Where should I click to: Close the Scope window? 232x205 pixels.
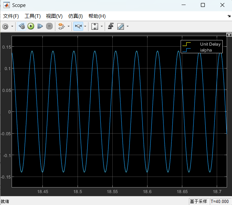pos(222,5)
